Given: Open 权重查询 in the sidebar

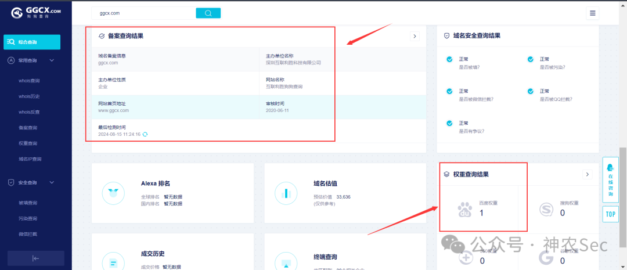Looking at the screenshot, I should tap(28, 143).
